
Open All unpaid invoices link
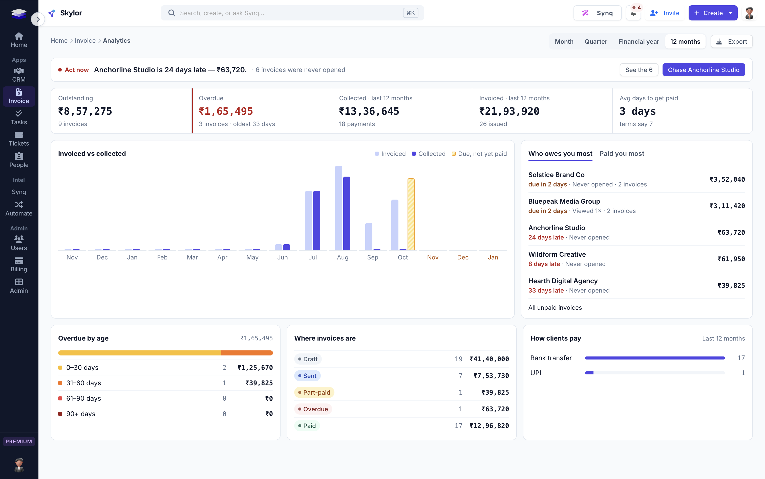click(555, 308)
